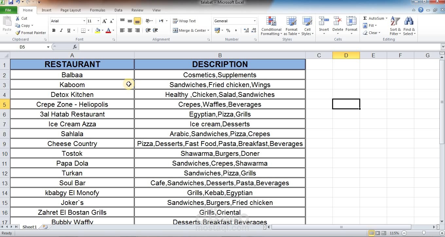Apply cell borders icon
The image size is (445, 237).
pyautogui.click(x=83, y=30)
